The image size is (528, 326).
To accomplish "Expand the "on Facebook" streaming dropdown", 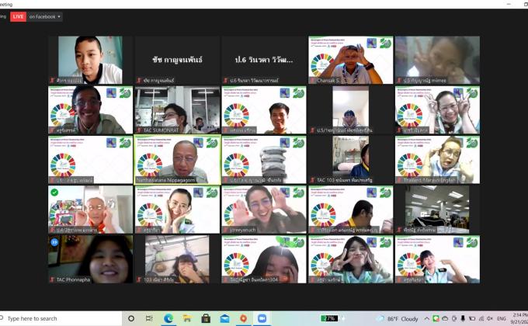I will tap(46, 16).
